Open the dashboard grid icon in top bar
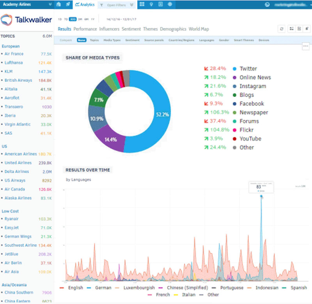312x304 pixels. [142, 4]
